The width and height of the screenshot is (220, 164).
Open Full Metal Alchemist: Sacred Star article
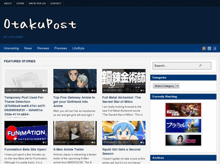pos(122,100)
